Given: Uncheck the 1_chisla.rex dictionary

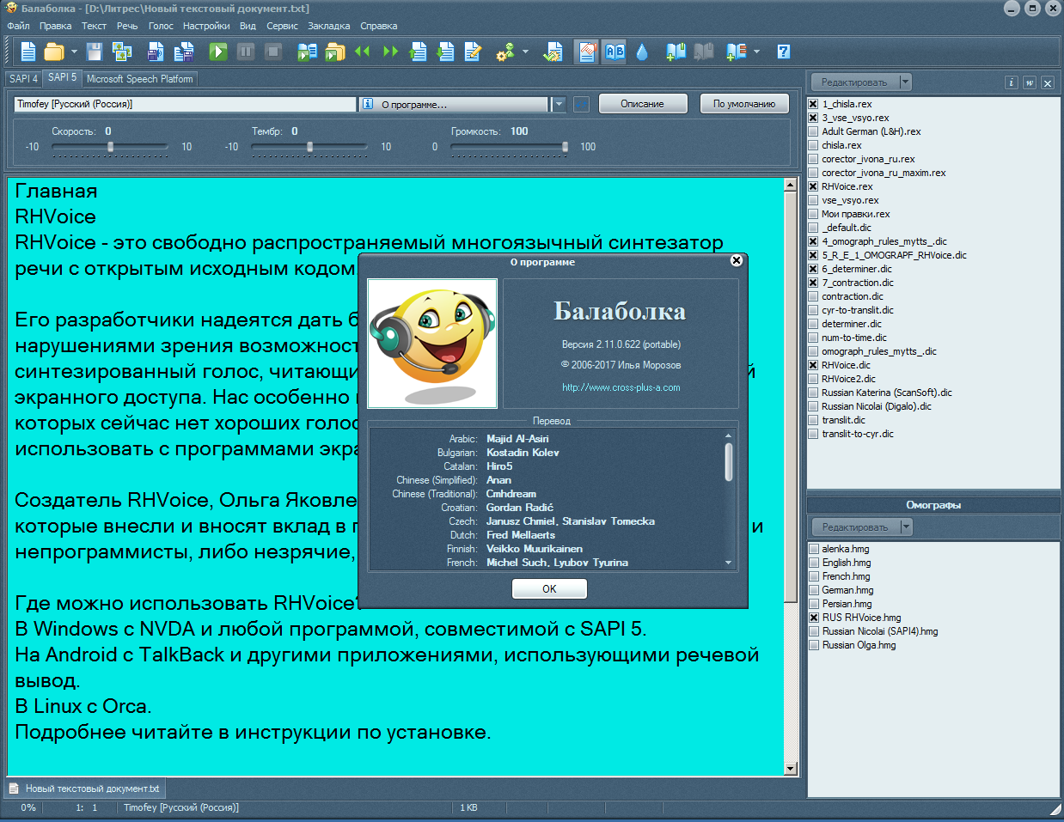Looking at the screenshot, I should coord(813,104).
